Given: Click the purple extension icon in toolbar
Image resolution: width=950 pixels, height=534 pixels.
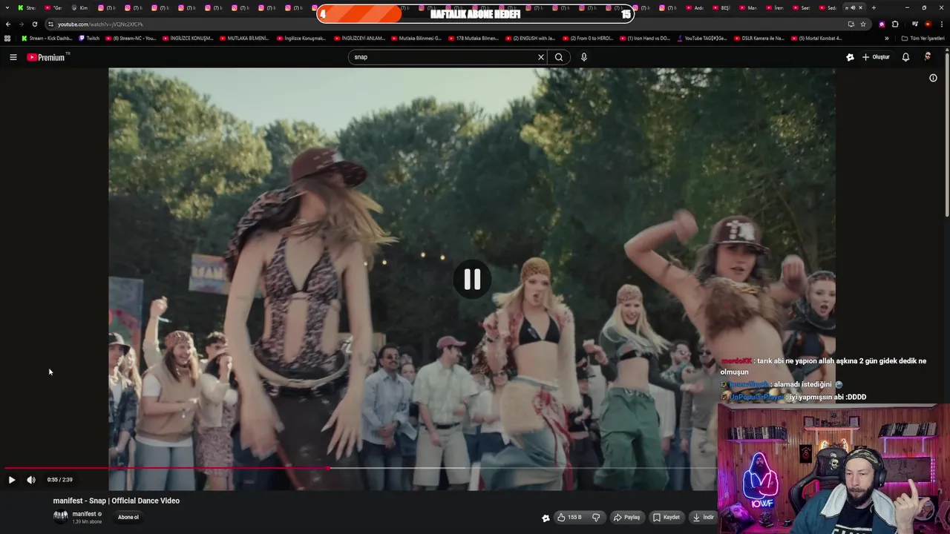Looking at the screenshot, I should point(882,24).
